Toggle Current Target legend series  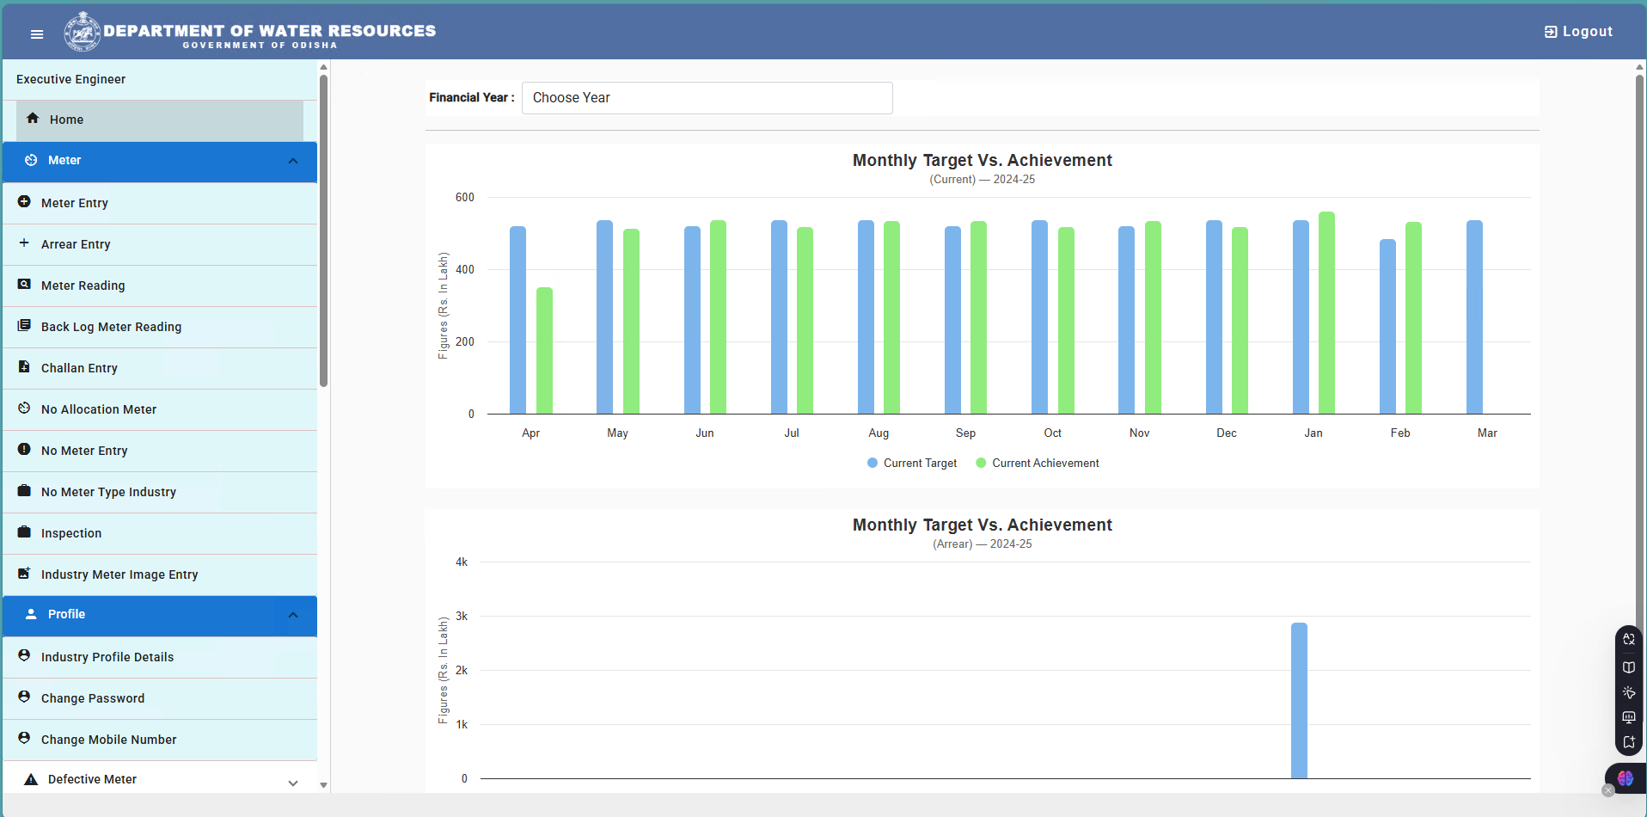coord(912,463)
